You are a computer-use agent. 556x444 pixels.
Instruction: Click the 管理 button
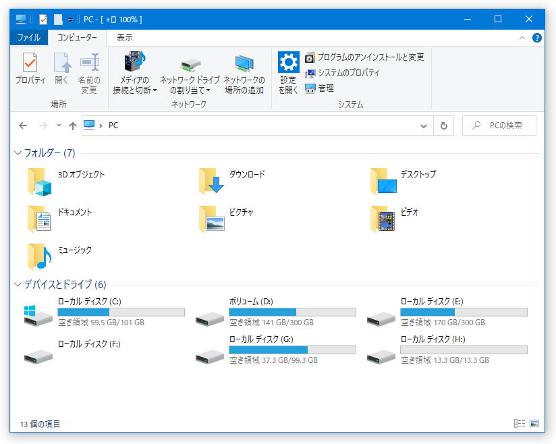click(x=319, y=88)
